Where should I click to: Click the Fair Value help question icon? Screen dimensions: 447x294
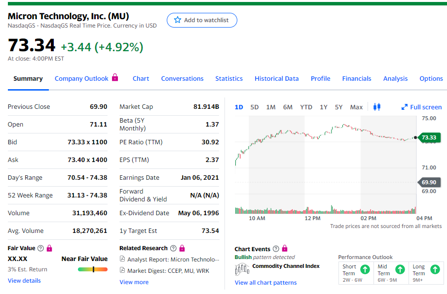pos(40,248)
